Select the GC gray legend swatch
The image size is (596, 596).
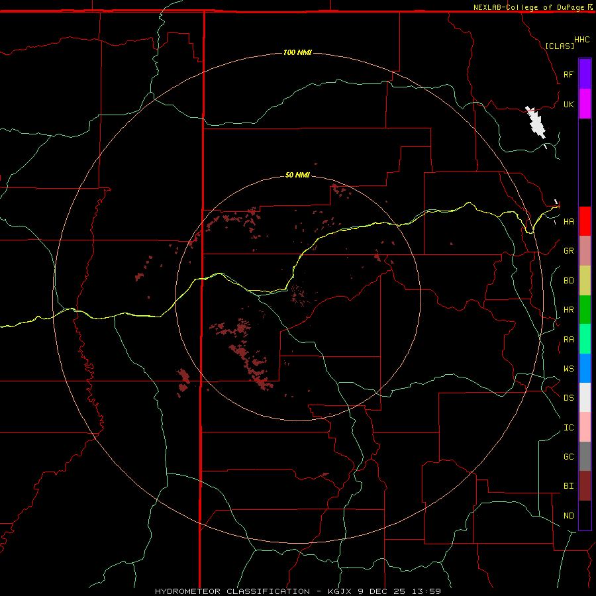tap(585, 456)
